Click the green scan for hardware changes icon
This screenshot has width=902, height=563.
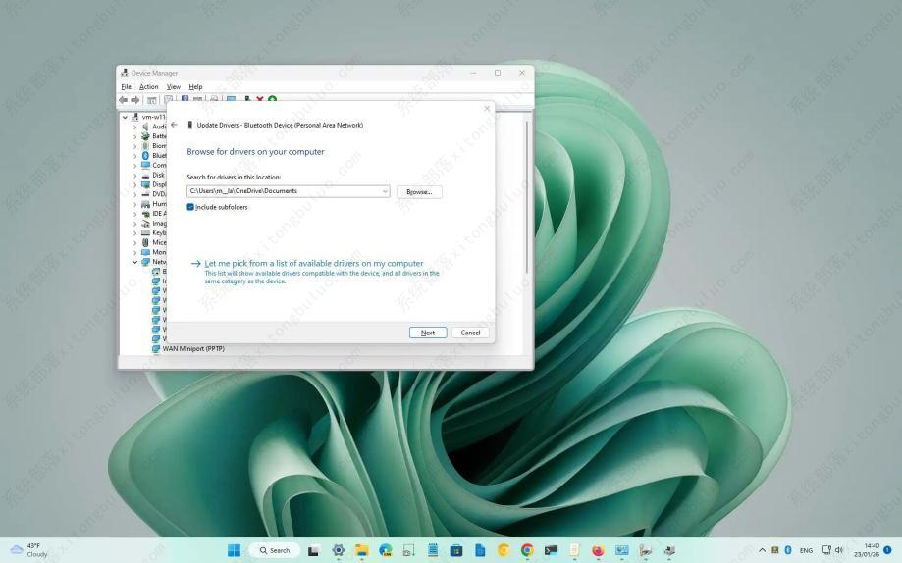coord(272,99)
